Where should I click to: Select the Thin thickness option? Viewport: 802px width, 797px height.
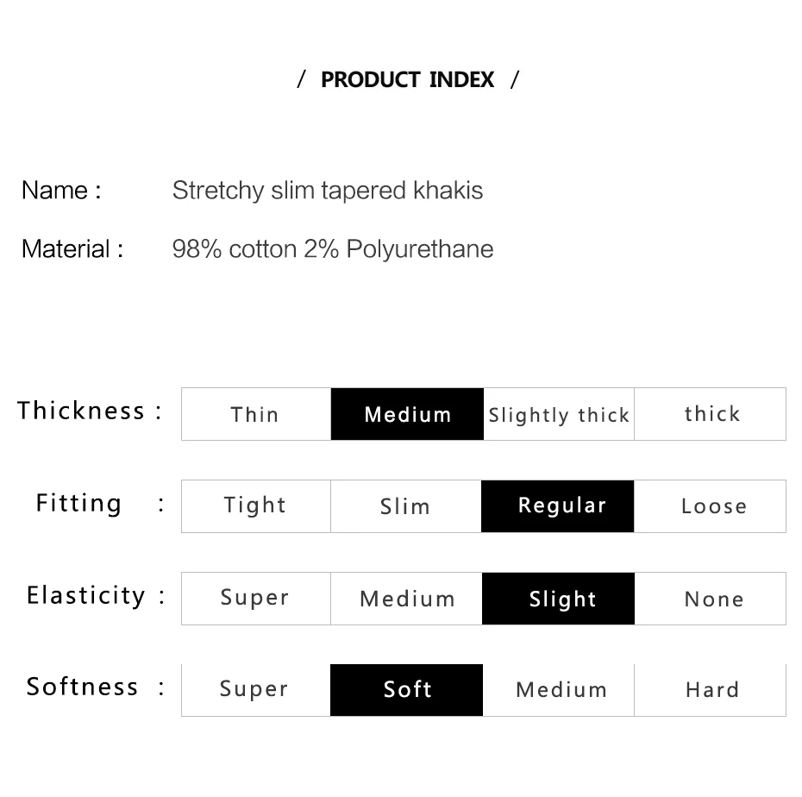pos(255,414)
